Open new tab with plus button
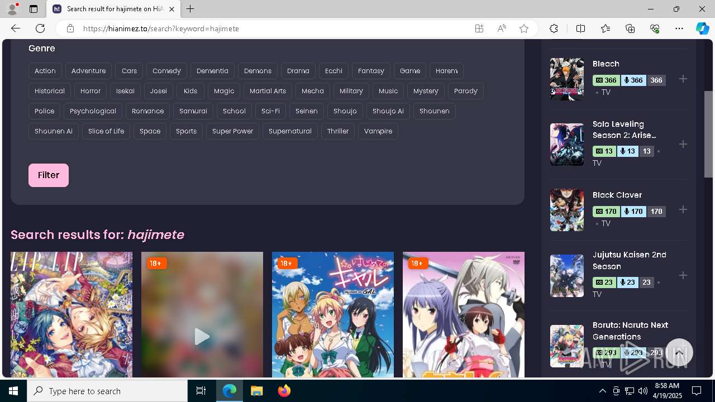The image size is (715, 402). (190, 9)
